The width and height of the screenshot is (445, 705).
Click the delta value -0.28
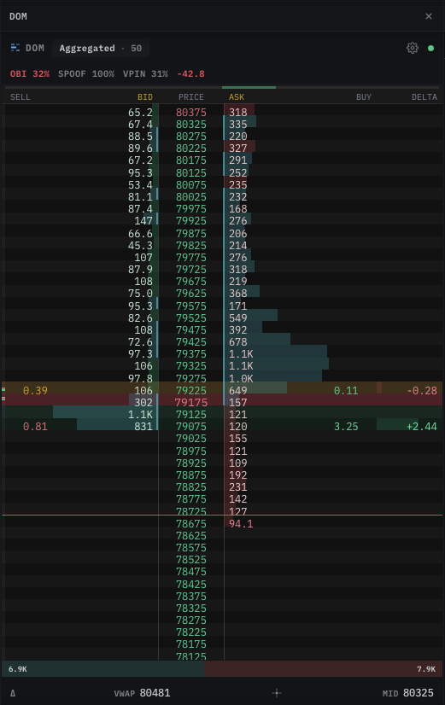[x=422, y=390]
